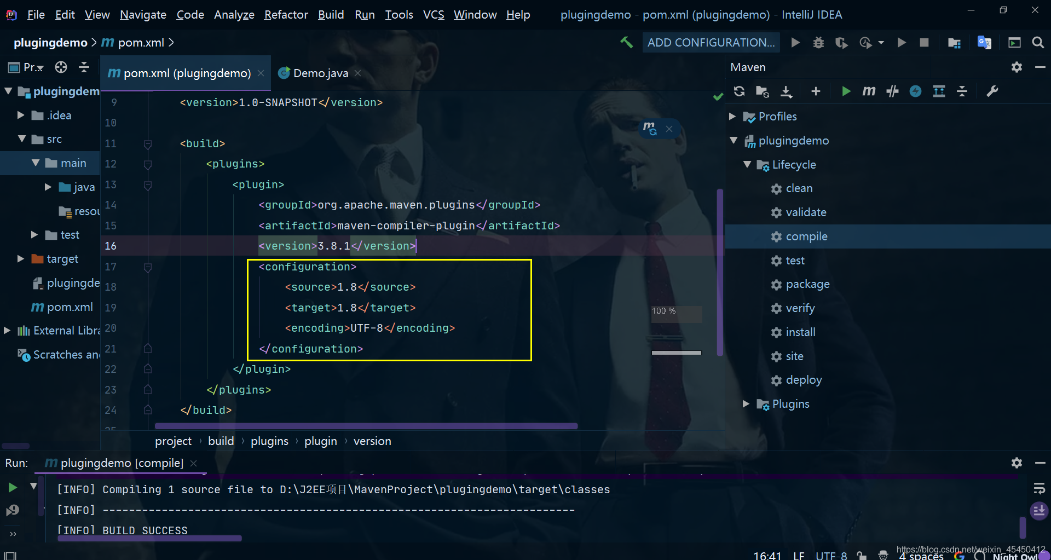Close the Demo.java tab
Screen dimensions: 1051x560
(x=357, y=73)
